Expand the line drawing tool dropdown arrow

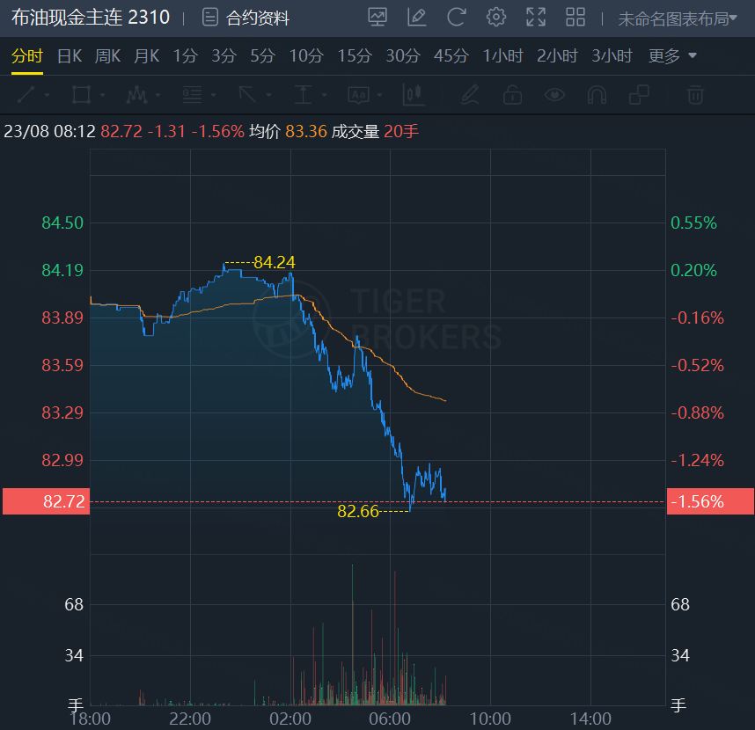click(47, 94)
